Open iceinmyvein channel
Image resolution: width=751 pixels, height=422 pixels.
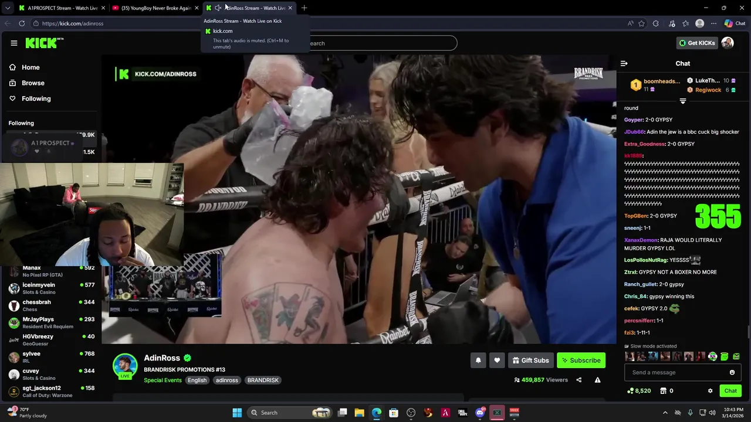(x=52, y=288)
